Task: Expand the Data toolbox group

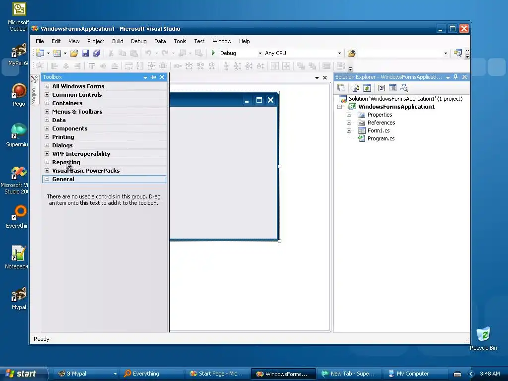Action: (47, 120)
